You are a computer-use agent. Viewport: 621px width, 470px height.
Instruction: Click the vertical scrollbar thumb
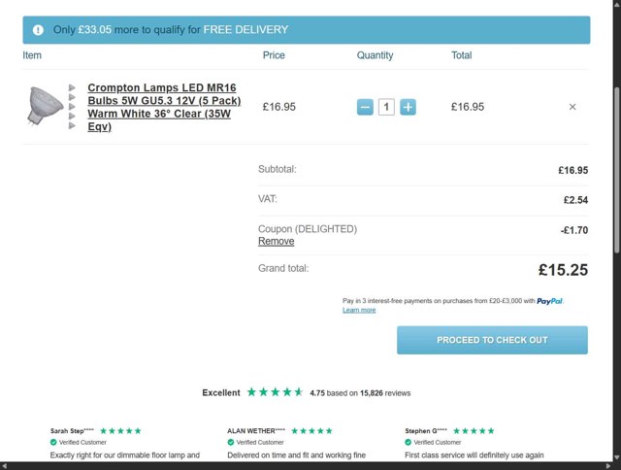tap(617, 170)
